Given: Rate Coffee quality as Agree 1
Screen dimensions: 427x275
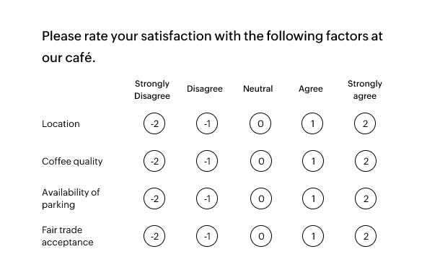Looking at the screenshot, I should click(x=313, y=161).
